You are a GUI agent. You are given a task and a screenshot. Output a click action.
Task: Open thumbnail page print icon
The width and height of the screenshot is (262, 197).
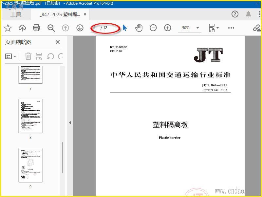(x=39, y=56)
